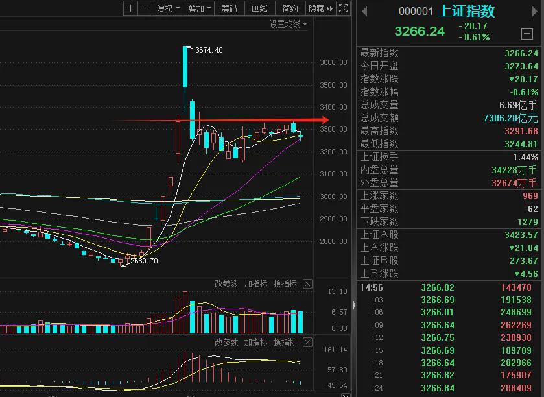This screenshot has width=544, height=397.
Task: Collapse quote panel with minus box icon
Action: [x=527, y=34]
